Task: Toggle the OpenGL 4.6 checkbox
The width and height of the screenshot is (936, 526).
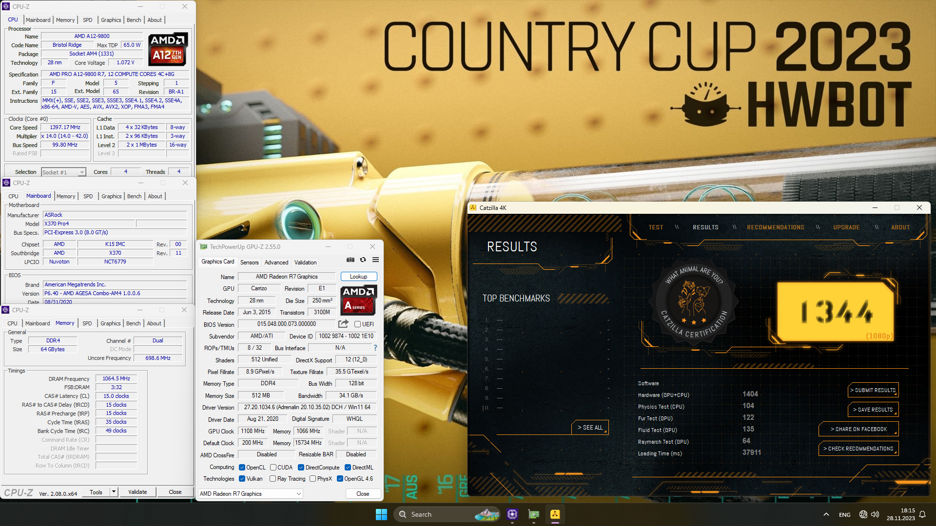Action: [340, 479]
